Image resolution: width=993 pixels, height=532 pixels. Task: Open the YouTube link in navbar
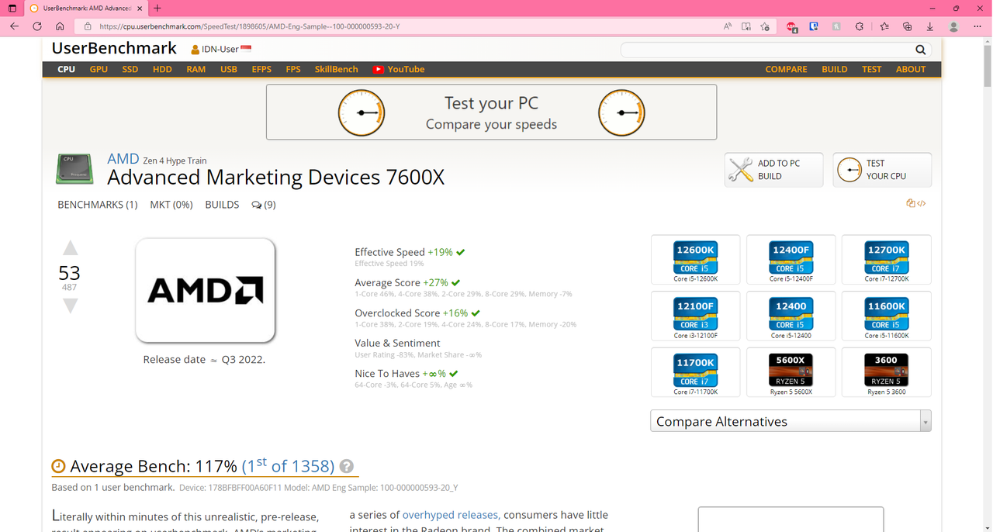coord(399,69)
